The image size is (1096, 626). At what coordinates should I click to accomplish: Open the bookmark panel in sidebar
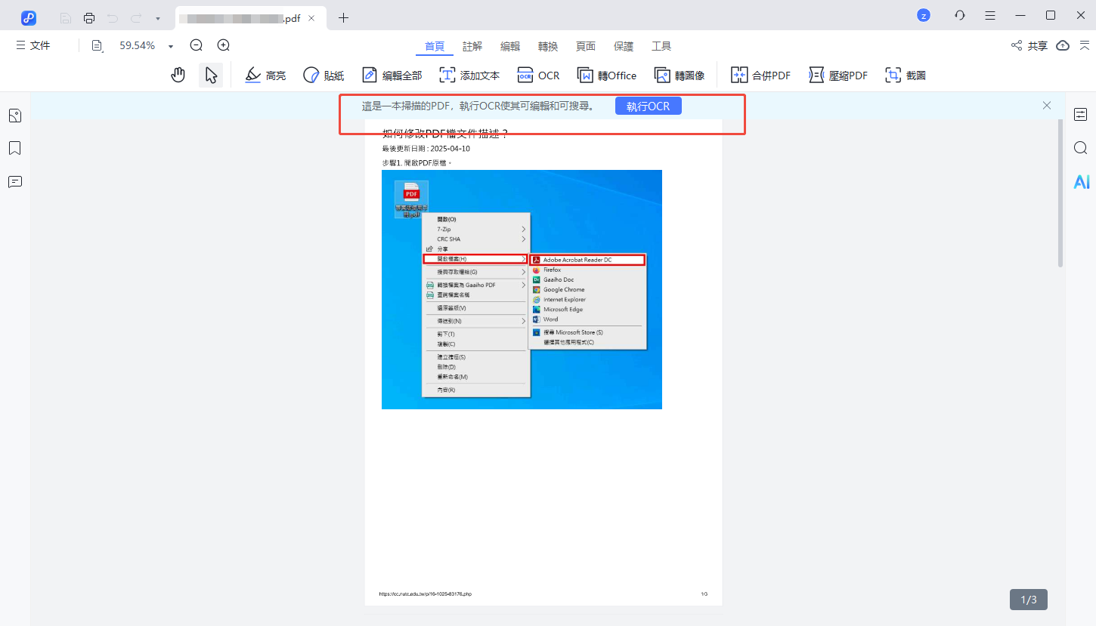click(x=14, y=148)
